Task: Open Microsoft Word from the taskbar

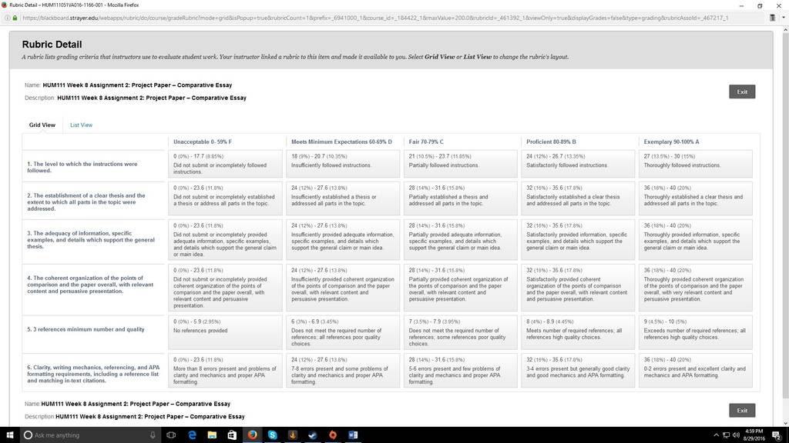Action: click(x=353, y=435)
